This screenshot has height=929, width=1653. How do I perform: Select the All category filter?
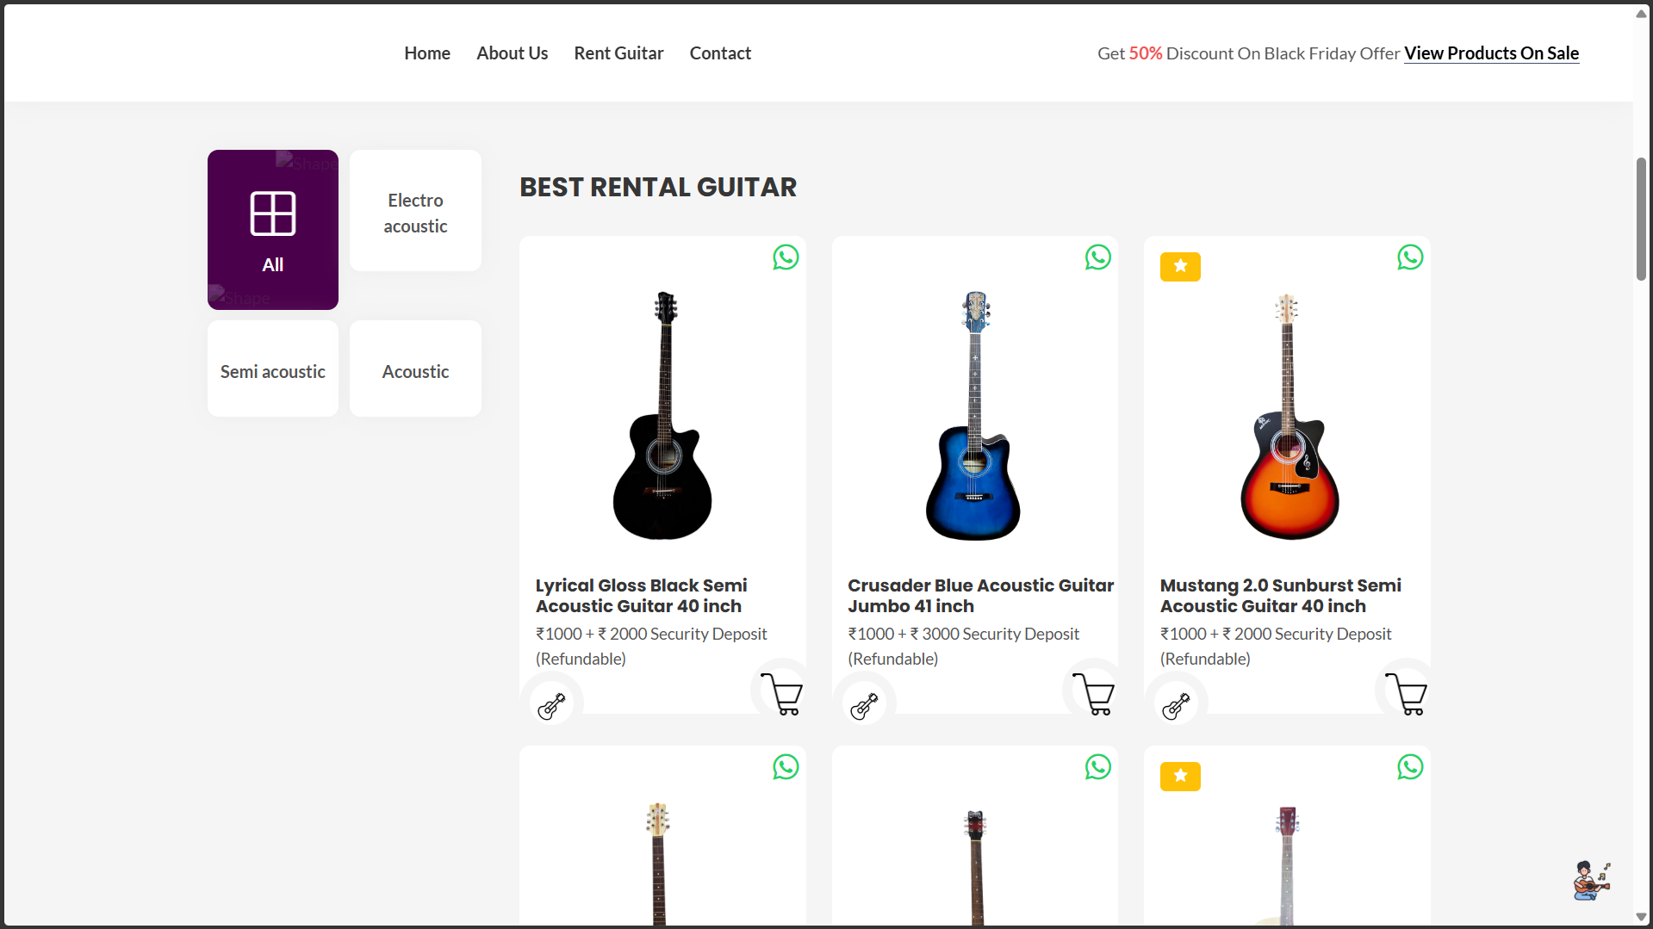(x=273, y=230)
